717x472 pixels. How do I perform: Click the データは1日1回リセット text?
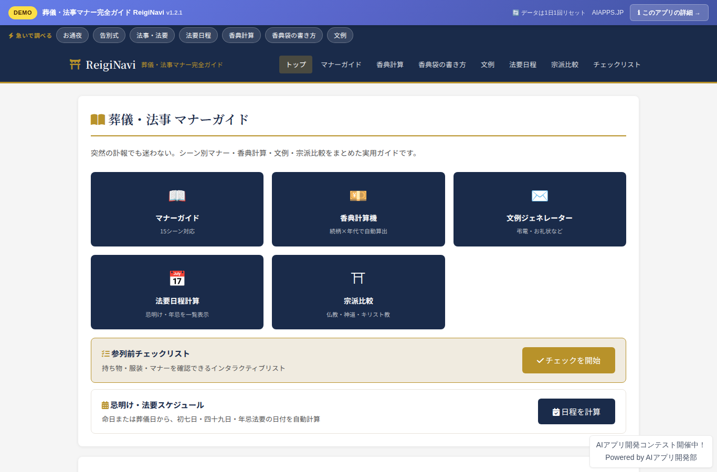point(553,13)
